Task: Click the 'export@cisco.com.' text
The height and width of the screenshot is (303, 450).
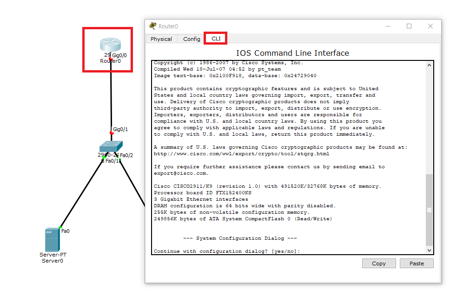Action: point(181,173)
